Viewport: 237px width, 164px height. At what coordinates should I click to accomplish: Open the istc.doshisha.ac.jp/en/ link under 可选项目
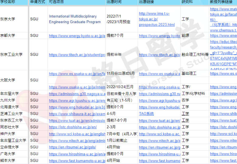pos(73,127)
